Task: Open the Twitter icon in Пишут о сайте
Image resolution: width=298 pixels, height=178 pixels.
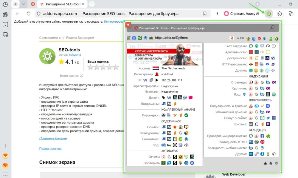Action: pos(268,118)
